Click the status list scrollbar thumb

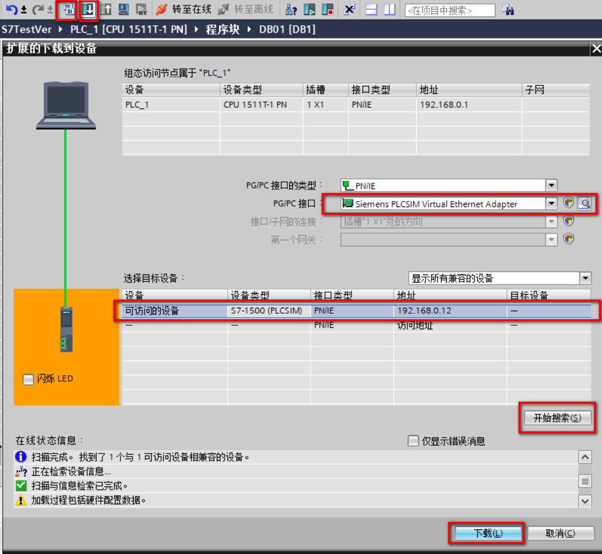(x=585, y=481)
